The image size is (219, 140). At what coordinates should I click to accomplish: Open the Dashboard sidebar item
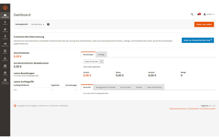pos(5,16)
